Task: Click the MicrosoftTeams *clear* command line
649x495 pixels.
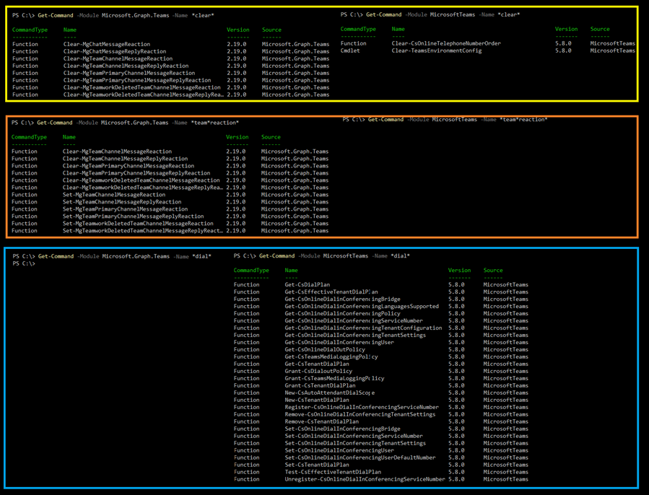Action: point(430,14)
